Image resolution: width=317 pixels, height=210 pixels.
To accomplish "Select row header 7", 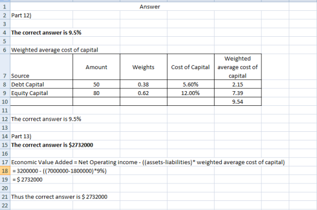I will (x=5, y=67).
